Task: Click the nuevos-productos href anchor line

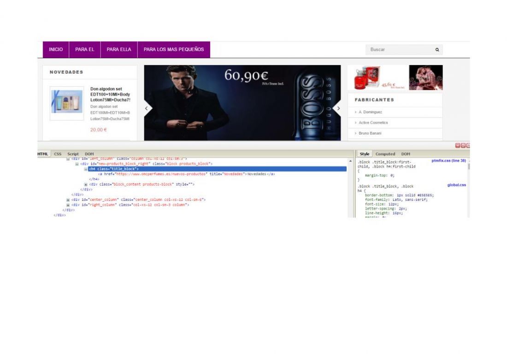Action: [187, 174]
